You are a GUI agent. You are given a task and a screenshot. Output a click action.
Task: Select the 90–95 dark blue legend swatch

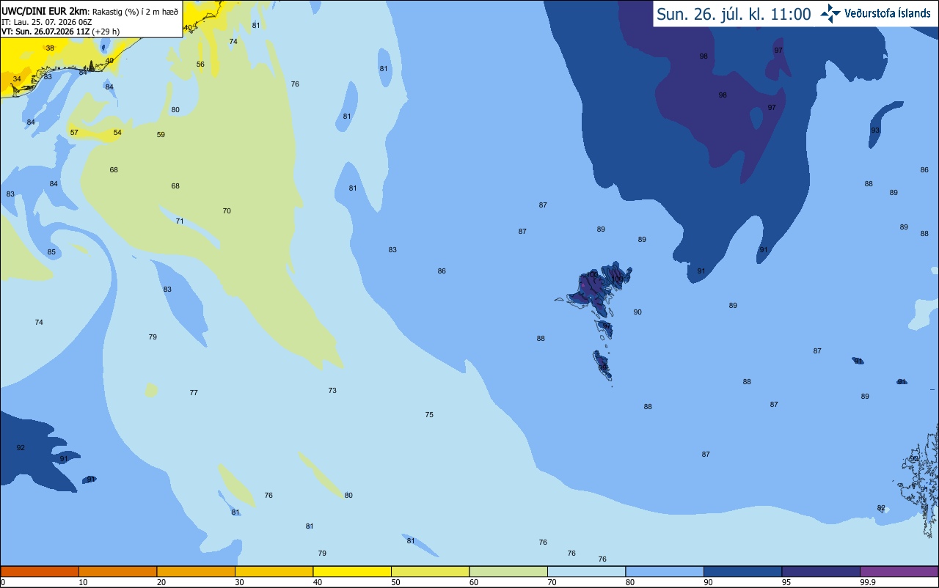[742, 571]
